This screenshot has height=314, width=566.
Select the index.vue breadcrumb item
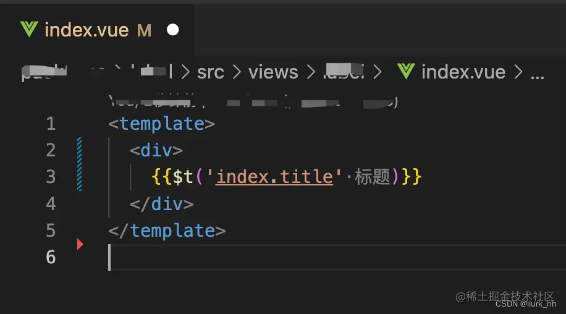pyautogui.click(x=463, y=72)
